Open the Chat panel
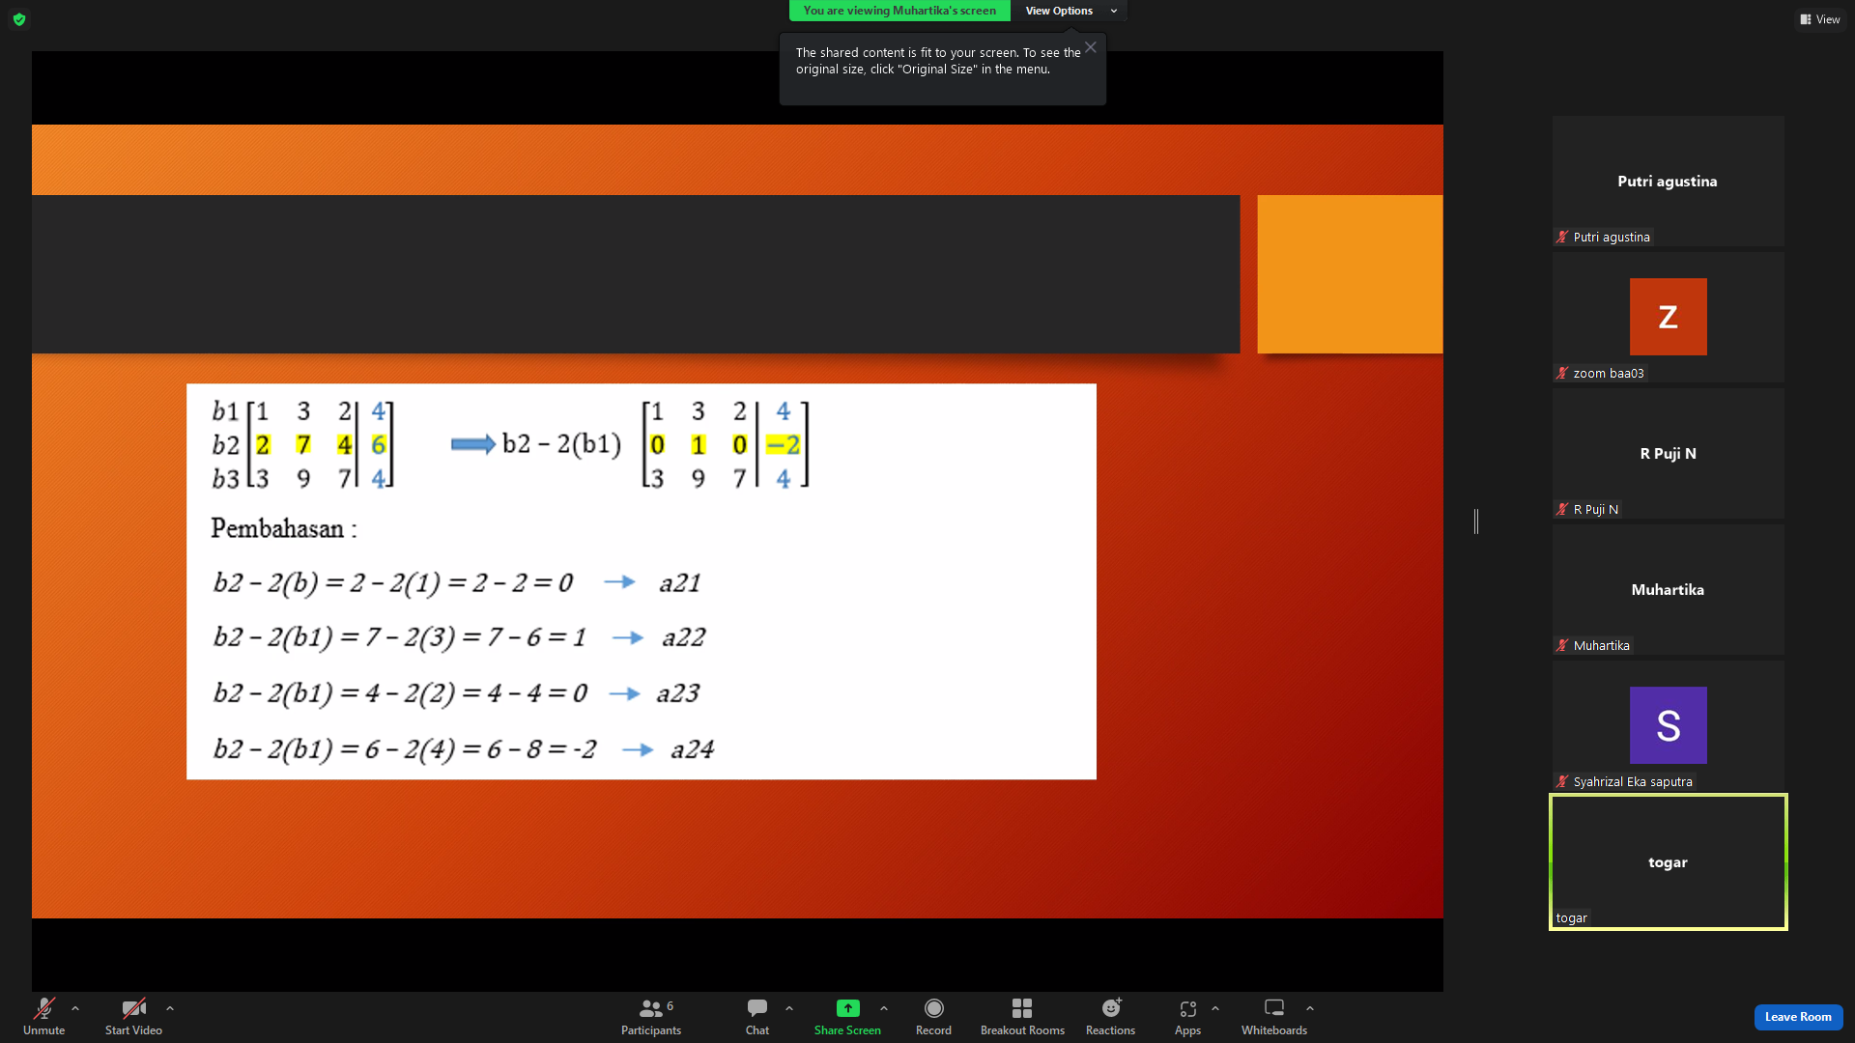This screenshot has height=1043, width=1855. (x=757, y=1016)
